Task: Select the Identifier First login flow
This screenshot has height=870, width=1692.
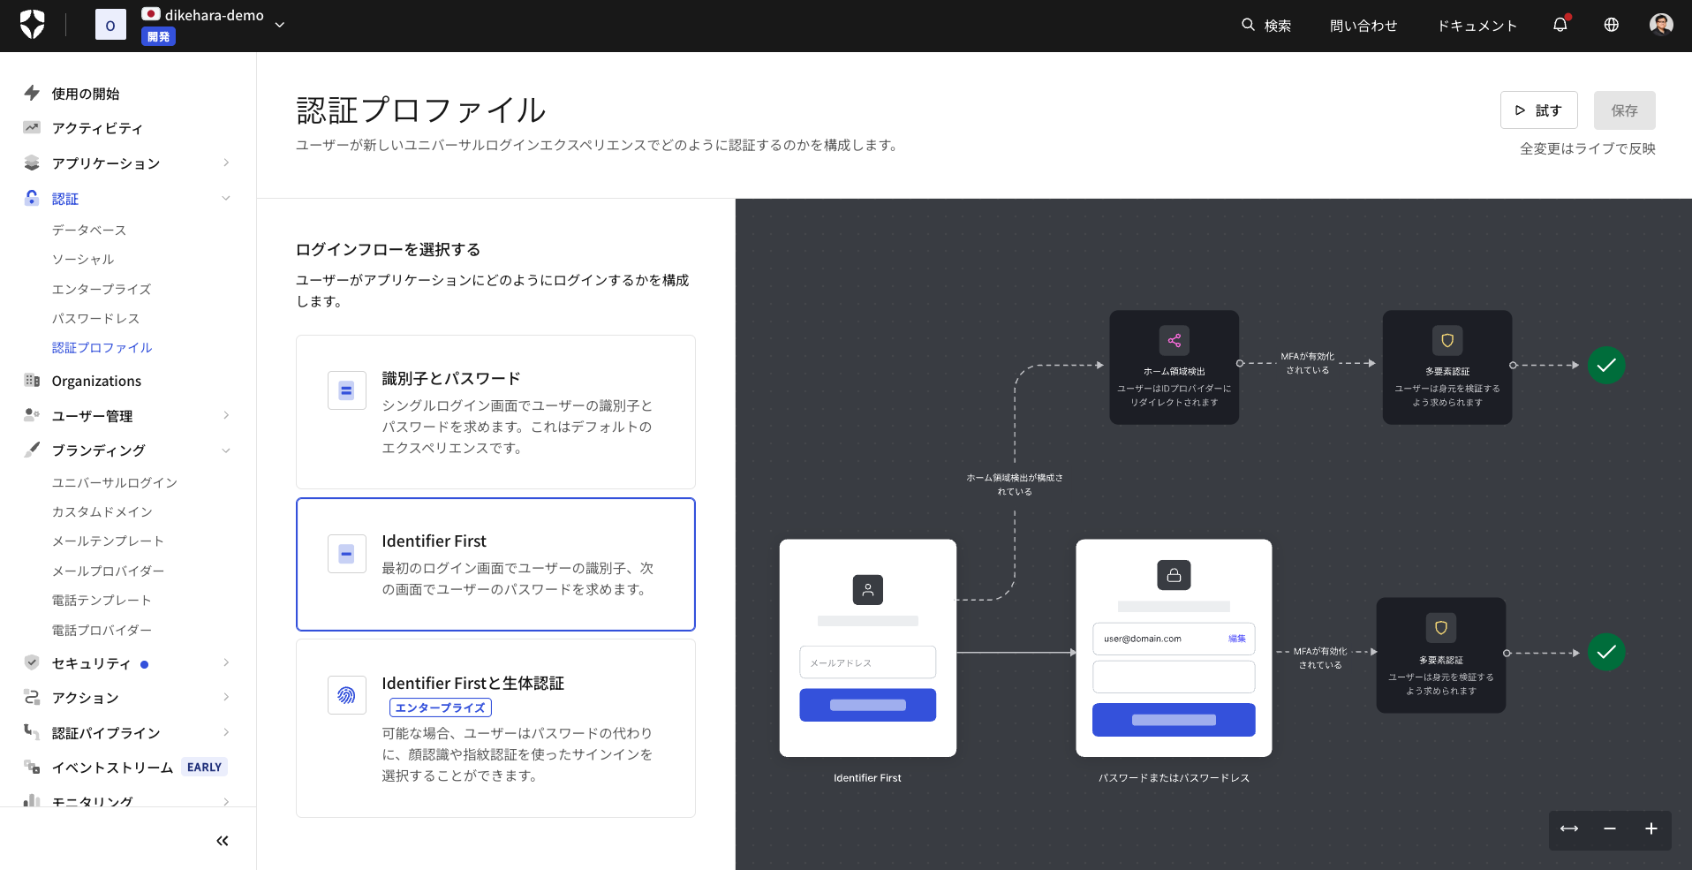Action: (495, 564)
